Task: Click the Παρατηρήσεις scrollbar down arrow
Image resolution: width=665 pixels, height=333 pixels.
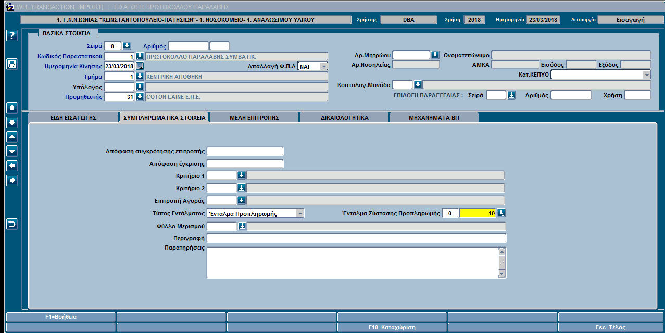Action: click(502, 274)
